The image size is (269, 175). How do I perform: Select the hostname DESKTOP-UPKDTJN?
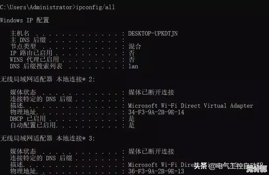[153, 33]
